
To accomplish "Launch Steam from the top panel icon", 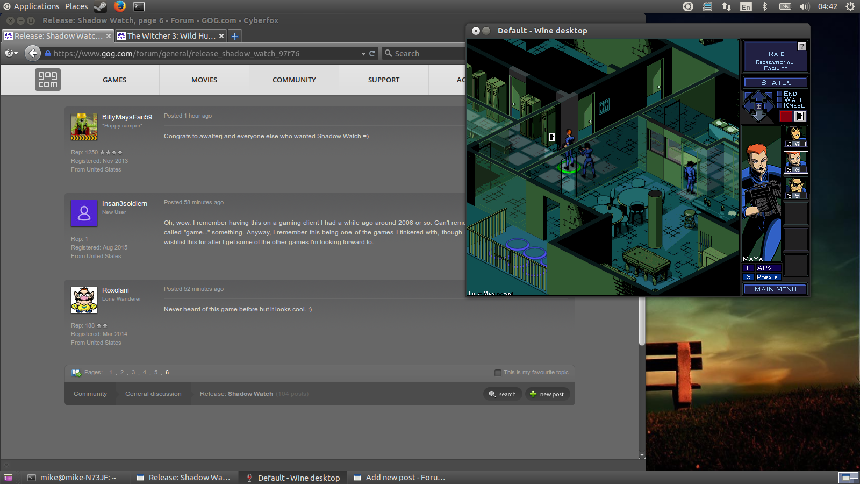I will 100,6.
